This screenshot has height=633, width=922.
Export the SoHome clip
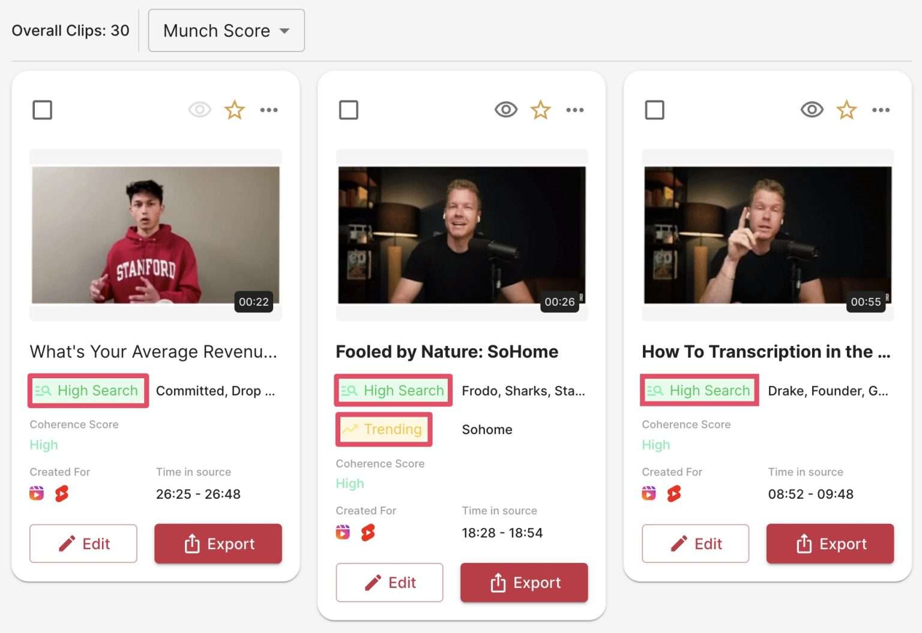[523, 582]
